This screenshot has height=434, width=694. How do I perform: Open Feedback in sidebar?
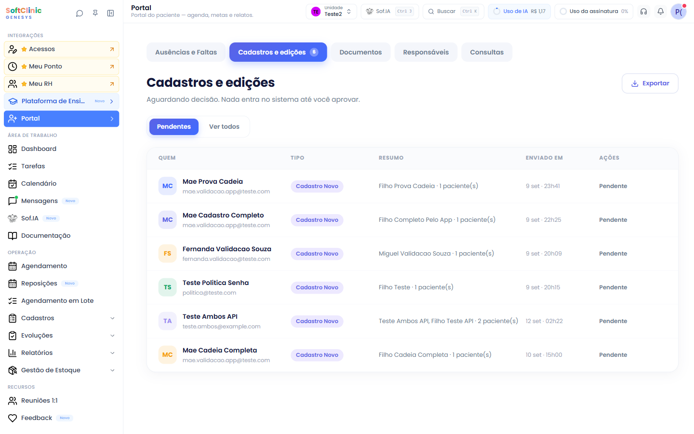[x=61, y=418]
